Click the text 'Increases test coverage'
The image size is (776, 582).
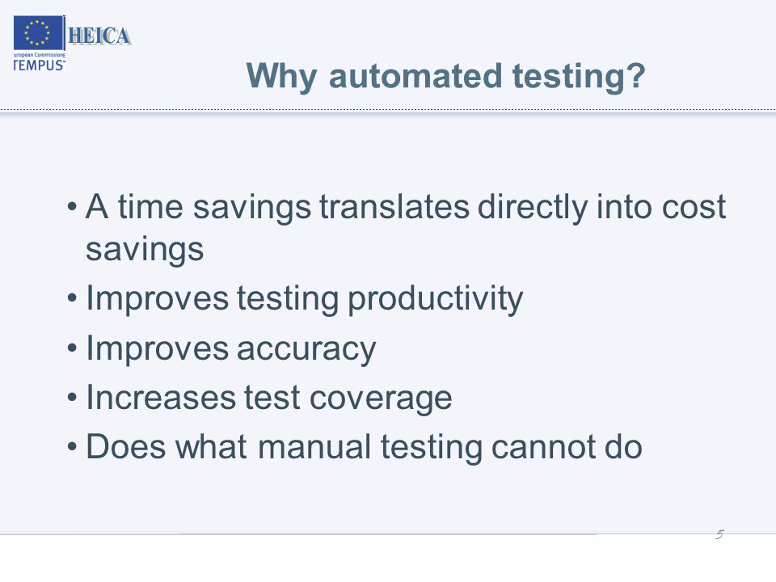269,399
